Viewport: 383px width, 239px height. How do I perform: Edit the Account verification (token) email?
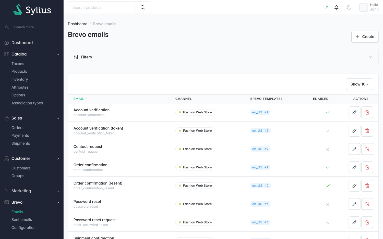[x=354, y=131]
